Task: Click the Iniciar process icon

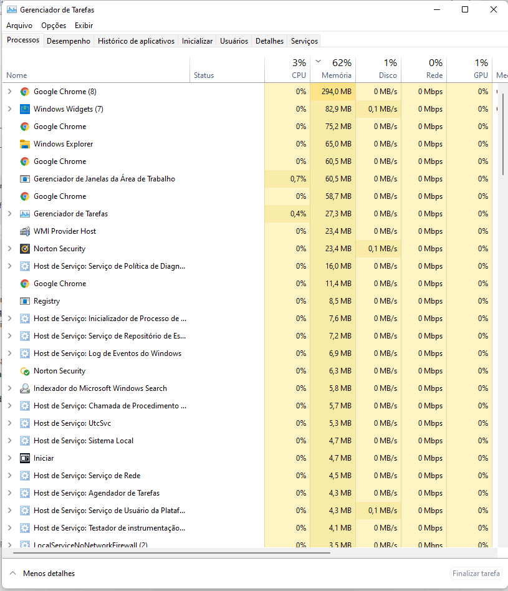Action: click(x=25, y=458)
